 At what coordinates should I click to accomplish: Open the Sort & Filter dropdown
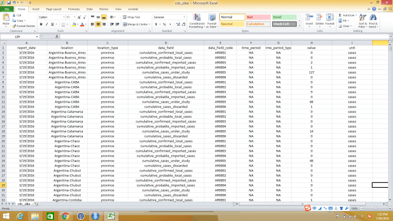[362, 20]
